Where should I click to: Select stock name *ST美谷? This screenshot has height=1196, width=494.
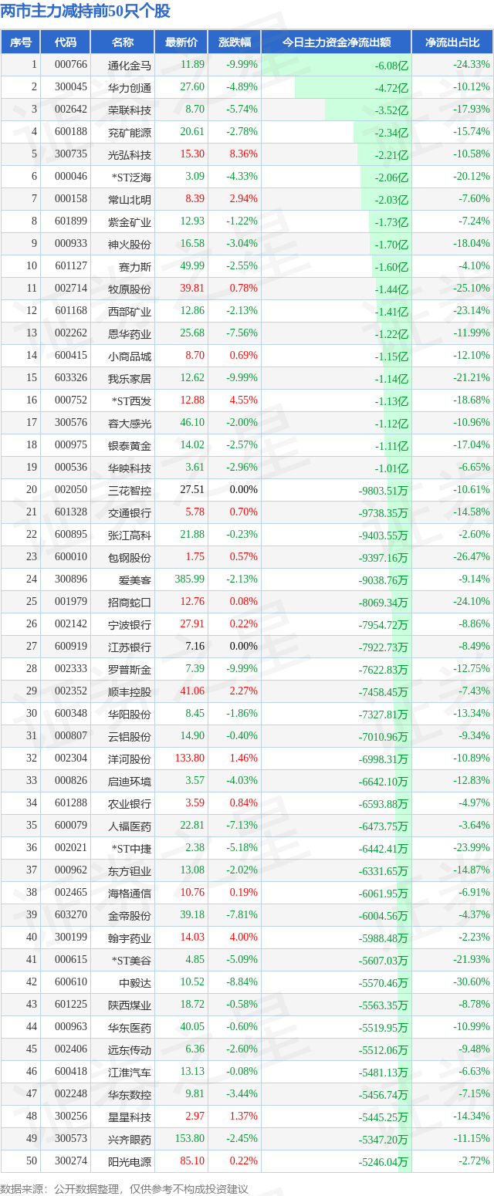click(132, 961)
